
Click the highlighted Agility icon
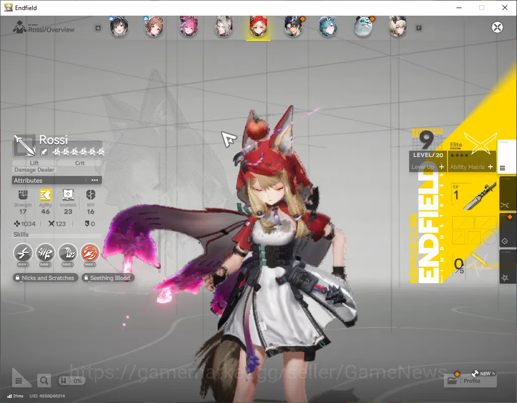tap(45, 195)
